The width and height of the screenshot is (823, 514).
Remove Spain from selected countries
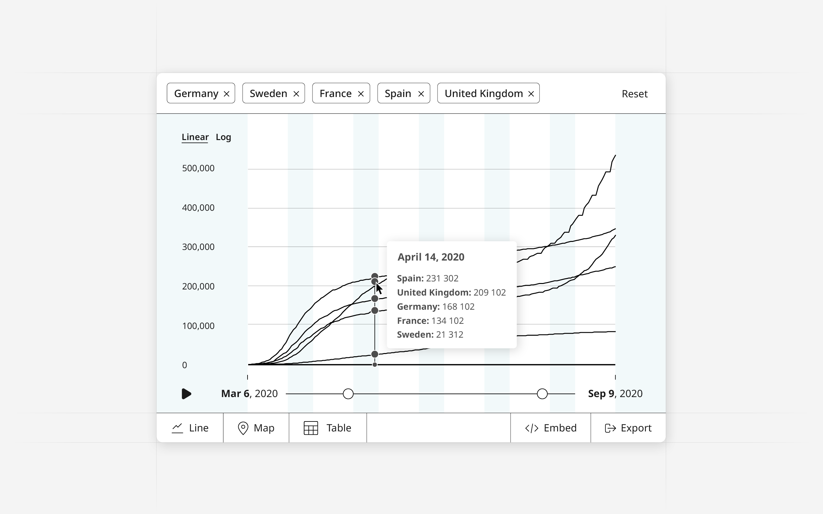[421, 94]
